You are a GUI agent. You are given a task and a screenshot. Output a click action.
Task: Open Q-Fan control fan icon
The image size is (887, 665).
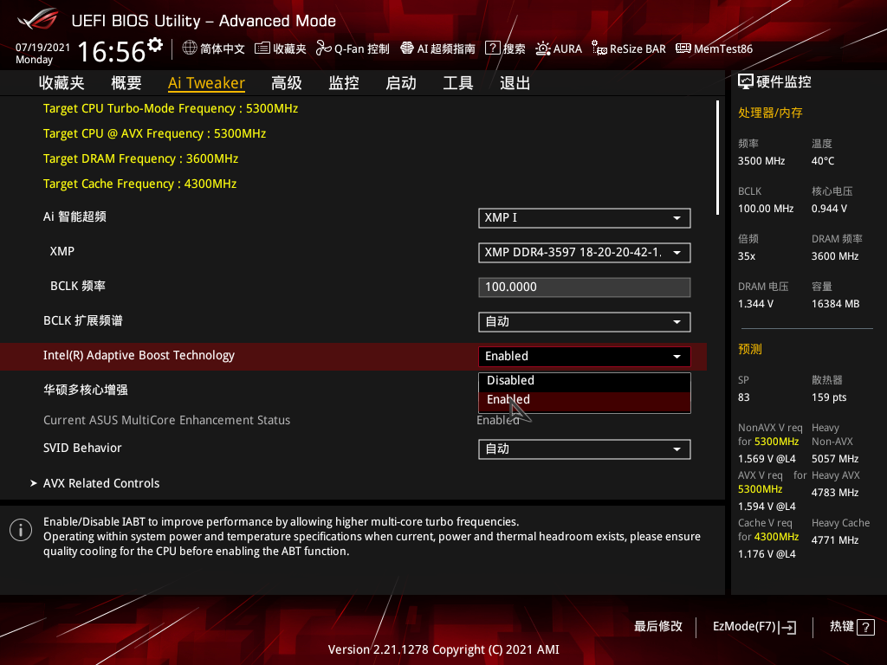pos(324,48)
